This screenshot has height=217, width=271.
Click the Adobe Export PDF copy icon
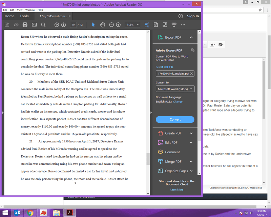coord(192,50)
